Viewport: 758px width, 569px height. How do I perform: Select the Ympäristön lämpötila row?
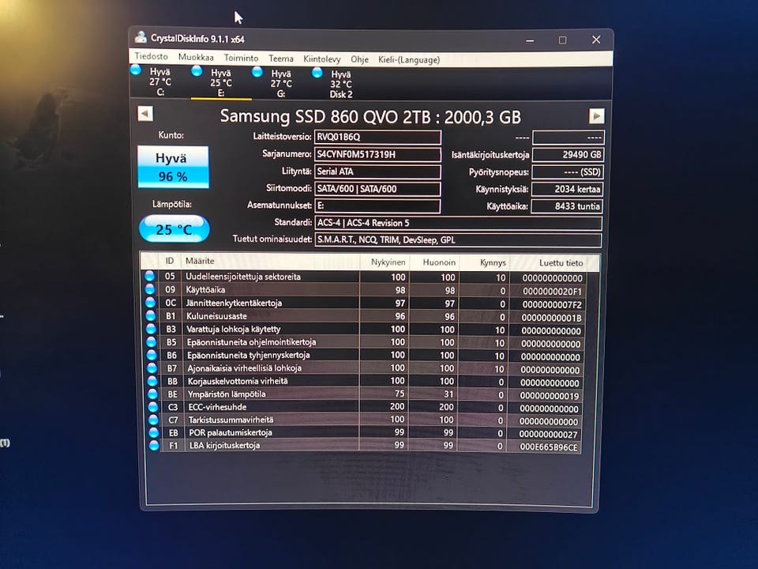365,394
